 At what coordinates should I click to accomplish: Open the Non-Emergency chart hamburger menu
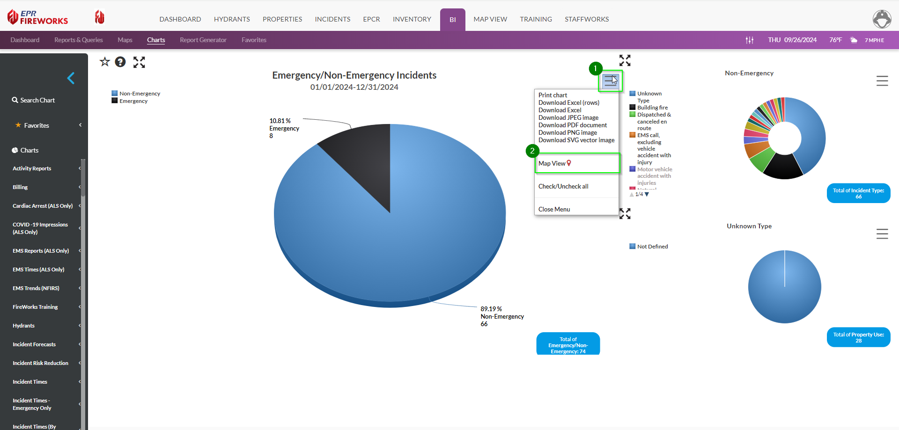(882, 81)
